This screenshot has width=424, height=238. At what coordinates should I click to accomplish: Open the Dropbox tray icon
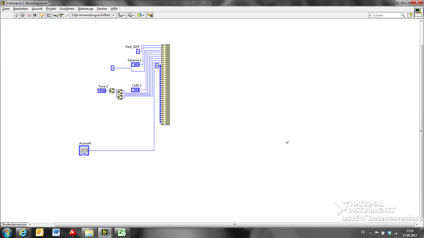(390, 233)
